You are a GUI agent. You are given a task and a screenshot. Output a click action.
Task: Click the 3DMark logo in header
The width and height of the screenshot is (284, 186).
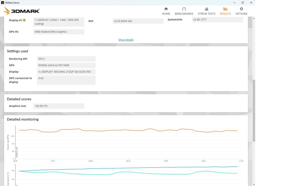[22, 11]
